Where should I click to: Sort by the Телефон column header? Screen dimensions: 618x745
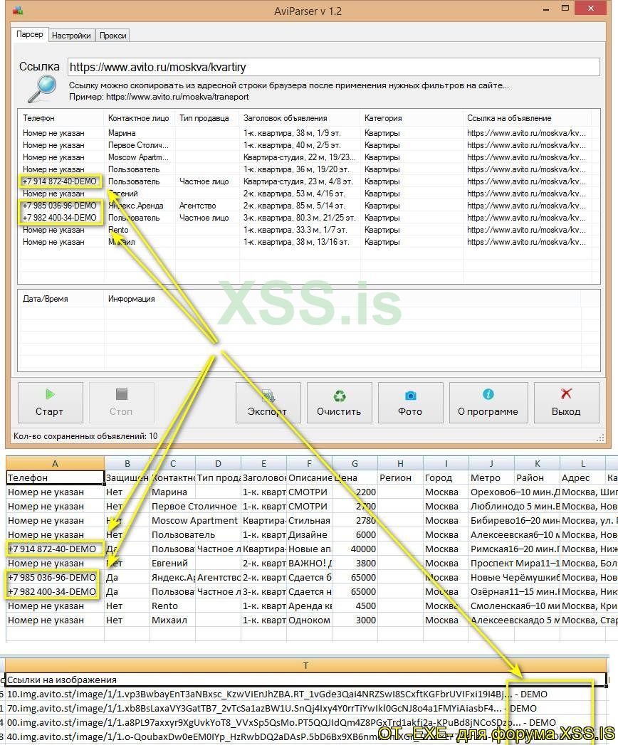[61, 118]
